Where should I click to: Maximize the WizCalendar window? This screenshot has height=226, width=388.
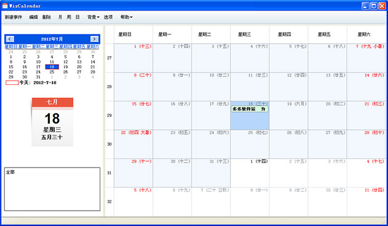374,6
